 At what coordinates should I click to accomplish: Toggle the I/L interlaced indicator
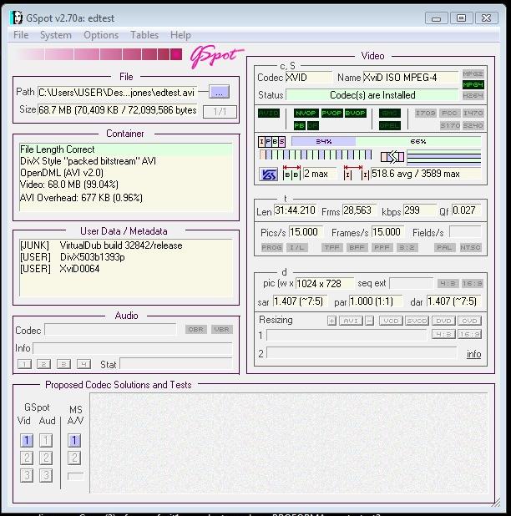click(296, 247)
